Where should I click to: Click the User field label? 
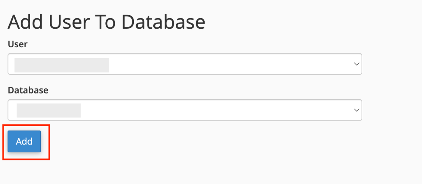18,44
